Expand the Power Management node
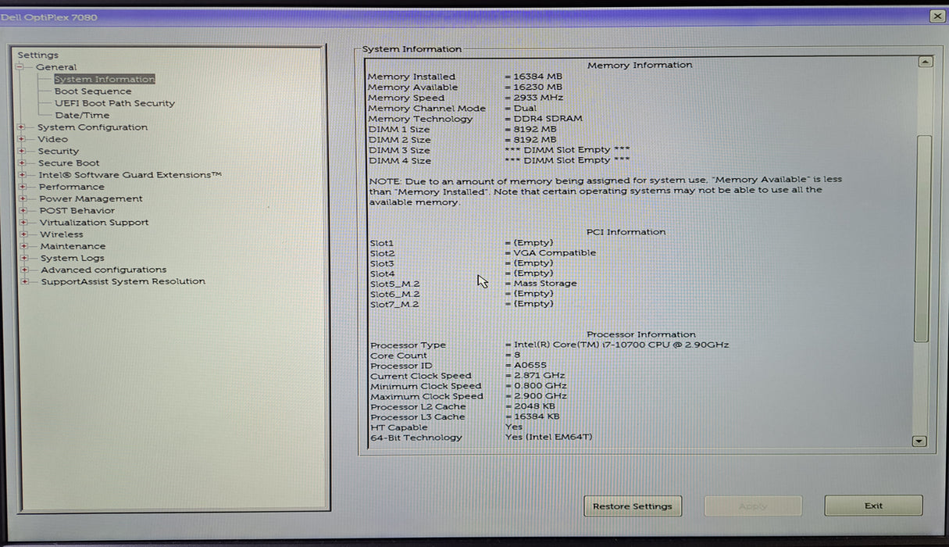This screenshot has height=547, width=949. pos(23,198)
